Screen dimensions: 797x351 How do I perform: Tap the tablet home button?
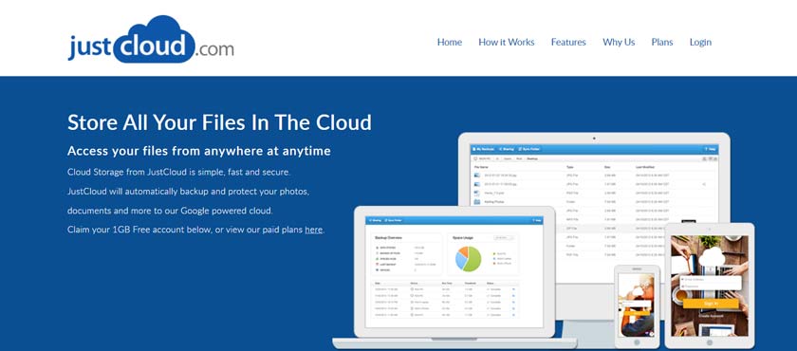[710, 342]
